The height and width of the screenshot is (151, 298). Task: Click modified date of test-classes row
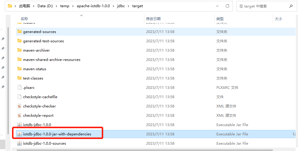click(160, 78)
